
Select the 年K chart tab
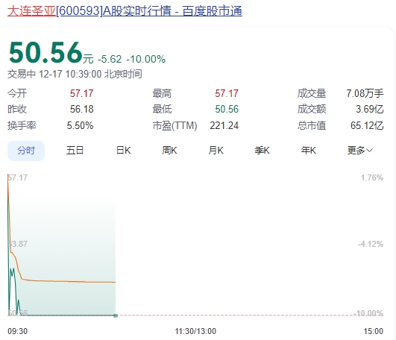coord(308,151)
